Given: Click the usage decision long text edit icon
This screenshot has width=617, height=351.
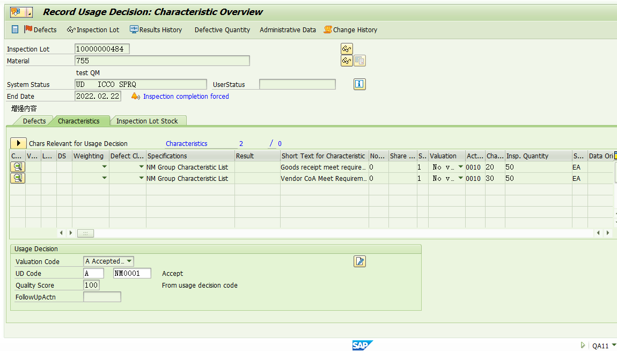Looking at the screenshot, I should (359, 261).
